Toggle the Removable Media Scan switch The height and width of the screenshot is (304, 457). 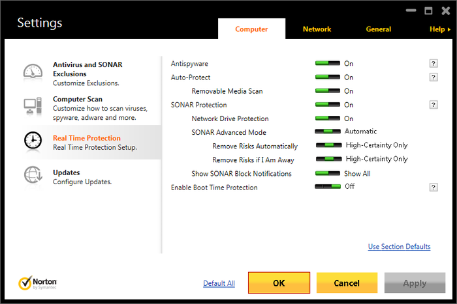pos(328,91)
